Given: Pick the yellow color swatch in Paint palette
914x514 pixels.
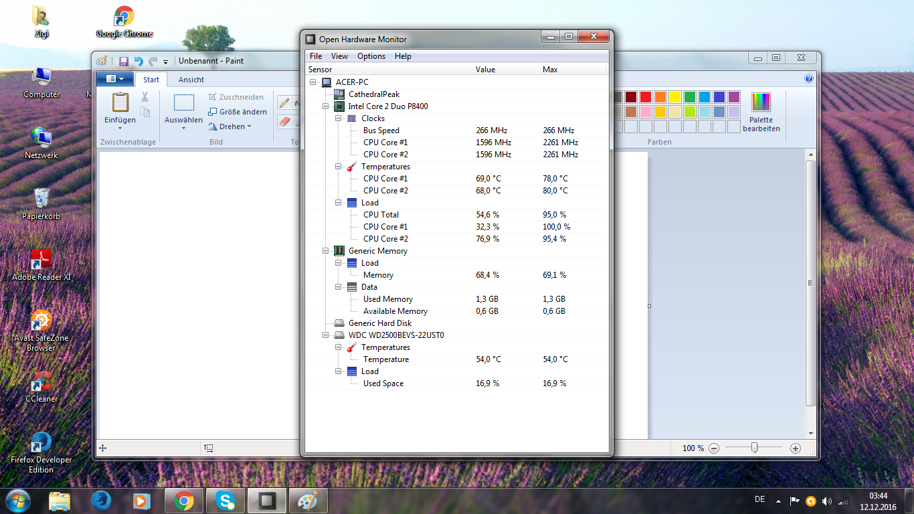Looking at the screenshot, I should pyautogui.click(x=675, y=97).
